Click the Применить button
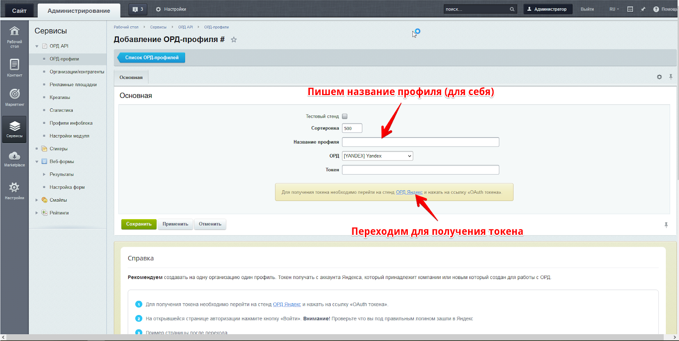The height and width of the screenshot is (341, 679). click(175, 224)
